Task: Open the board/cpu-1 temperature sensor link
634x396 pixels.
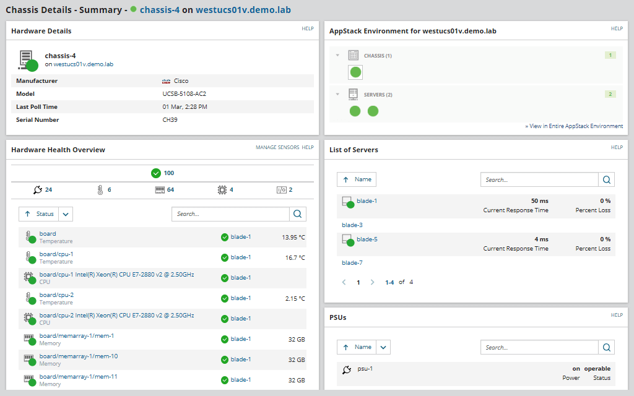Action: click(x=56, y=254)
